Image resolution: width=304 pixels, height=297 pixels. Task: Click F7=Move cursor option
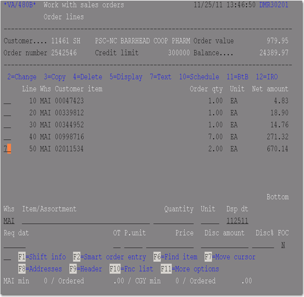click(x=230, y=257)
